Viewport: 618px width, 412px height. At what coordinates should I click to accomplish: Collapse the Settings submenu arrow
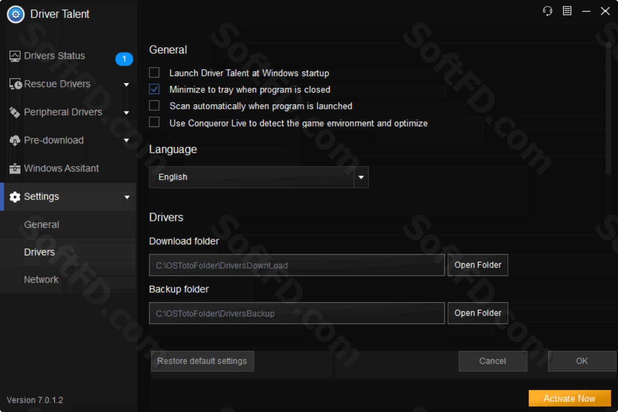(126, 197)
